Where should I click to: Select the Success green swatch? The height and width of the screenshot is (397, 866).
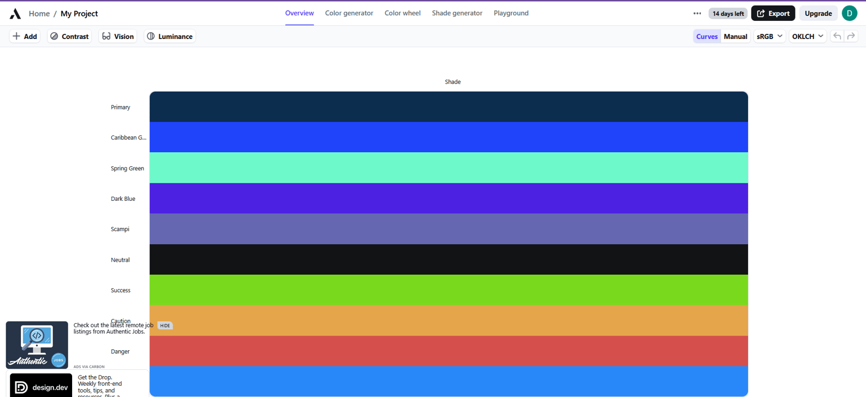point(449,290)
